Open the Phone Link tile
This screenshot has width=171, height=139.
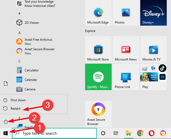point(126,77)
